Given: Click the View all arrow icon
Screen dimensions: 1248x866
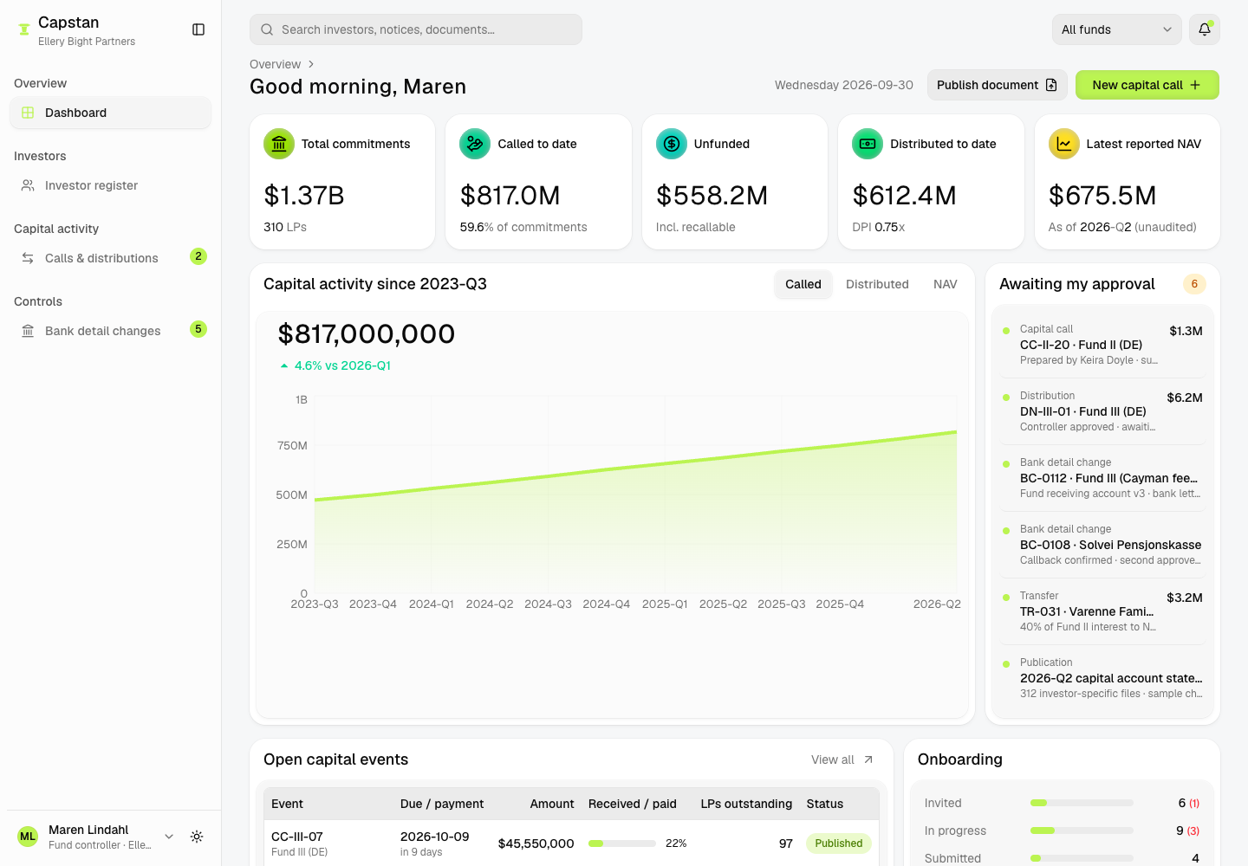Looking at the screenshot, I should [x=868, y=759].
